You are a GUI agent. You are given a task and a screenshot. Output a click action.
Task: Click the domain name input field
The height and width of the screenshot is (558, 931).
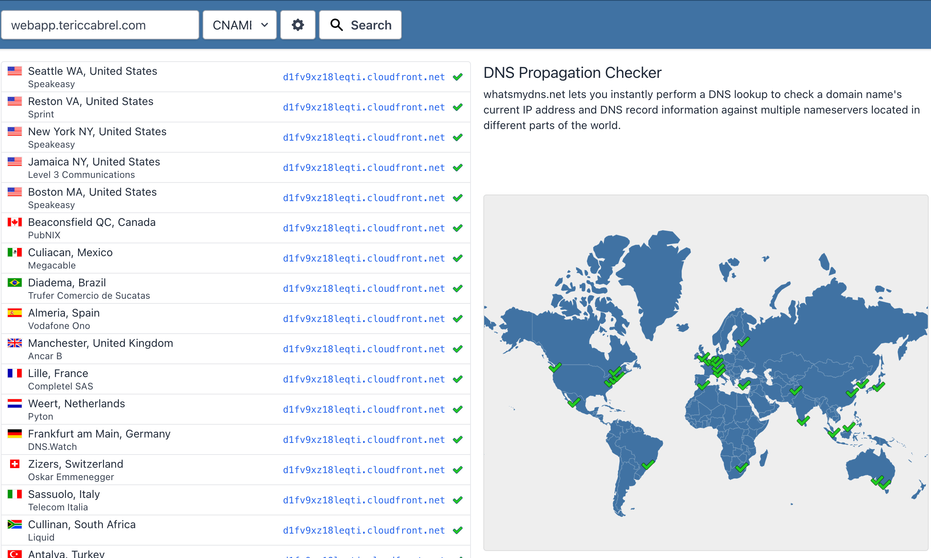pos(100,25)
